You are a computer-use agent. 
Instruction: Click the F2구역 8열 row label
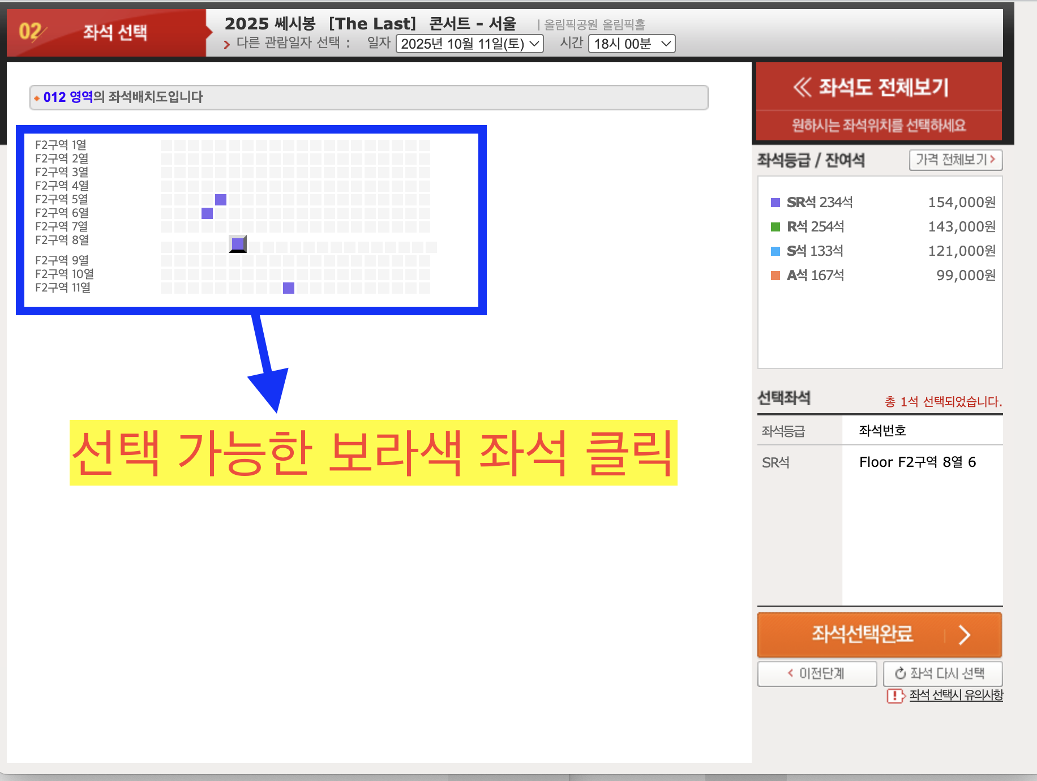click(62, 240)
